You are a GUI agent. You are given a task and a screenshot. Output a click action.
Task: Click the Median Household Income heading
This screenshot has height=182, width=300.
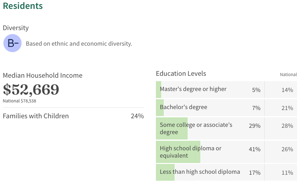point(43,75)
